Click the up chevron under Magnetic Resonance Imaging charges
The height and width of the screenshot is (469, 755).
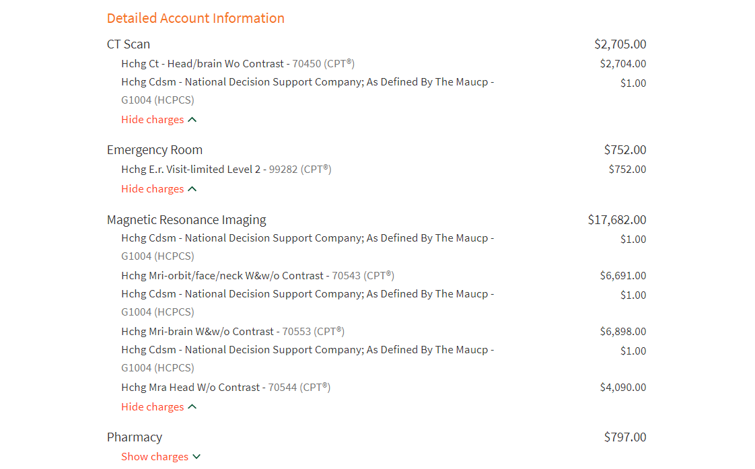click(192, 407)
